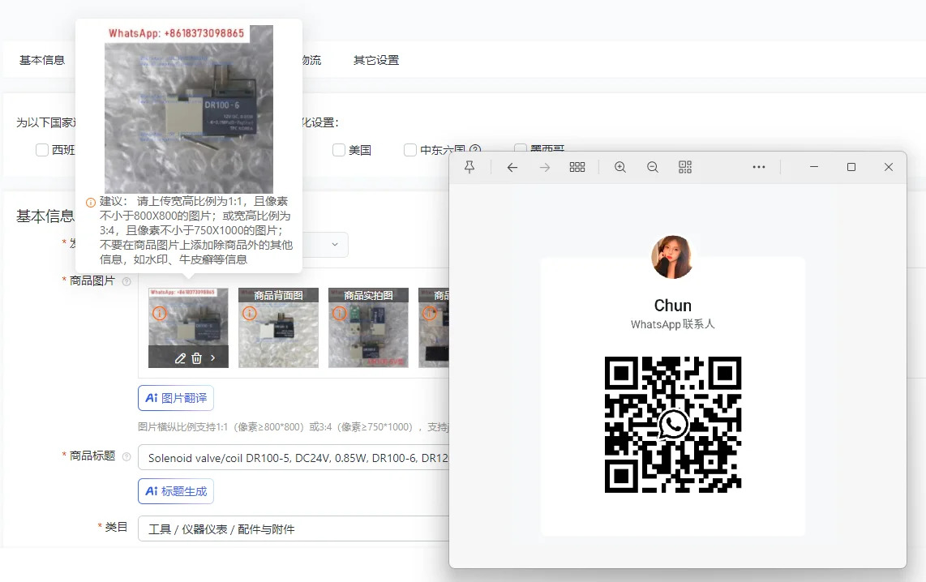Tick the 西班牙 checkbox
Image resolution: width=926 pixels, height=582 pixels.
[42, 150]
